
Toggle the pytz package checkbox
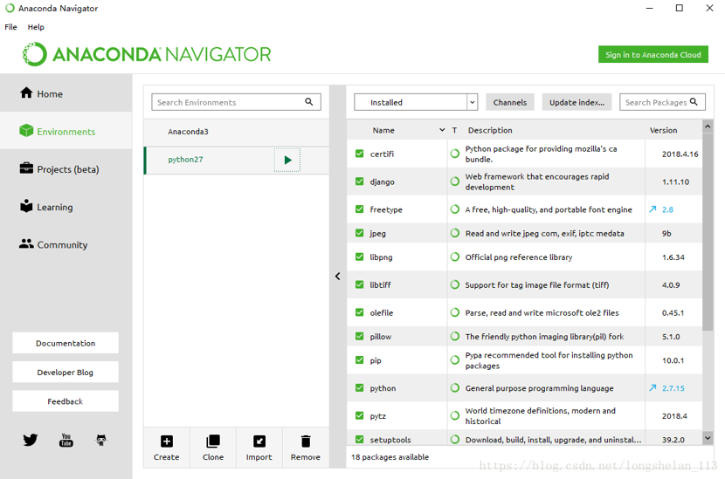coord(359,415)
